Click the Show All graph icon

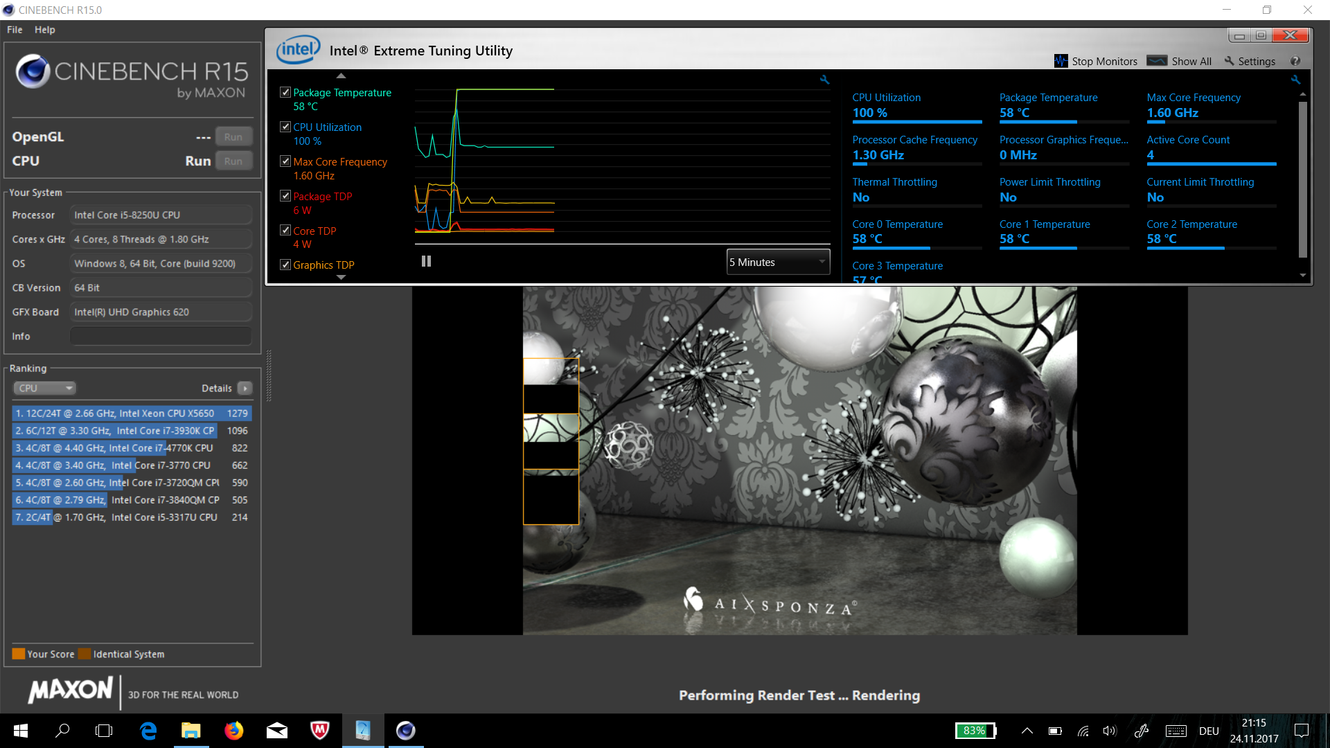1157,61
